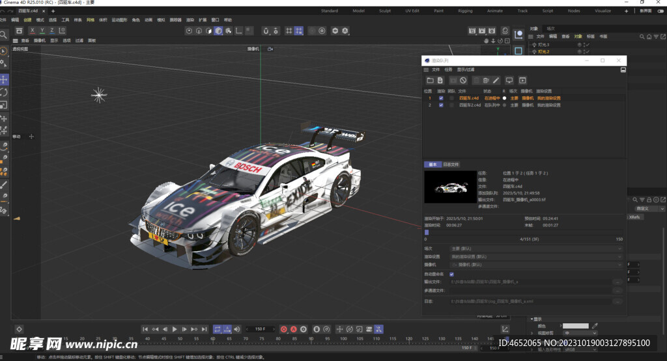Uncheck render checkbox for job 2
Screen dimensions: 667x361
[x=441, y=105]
